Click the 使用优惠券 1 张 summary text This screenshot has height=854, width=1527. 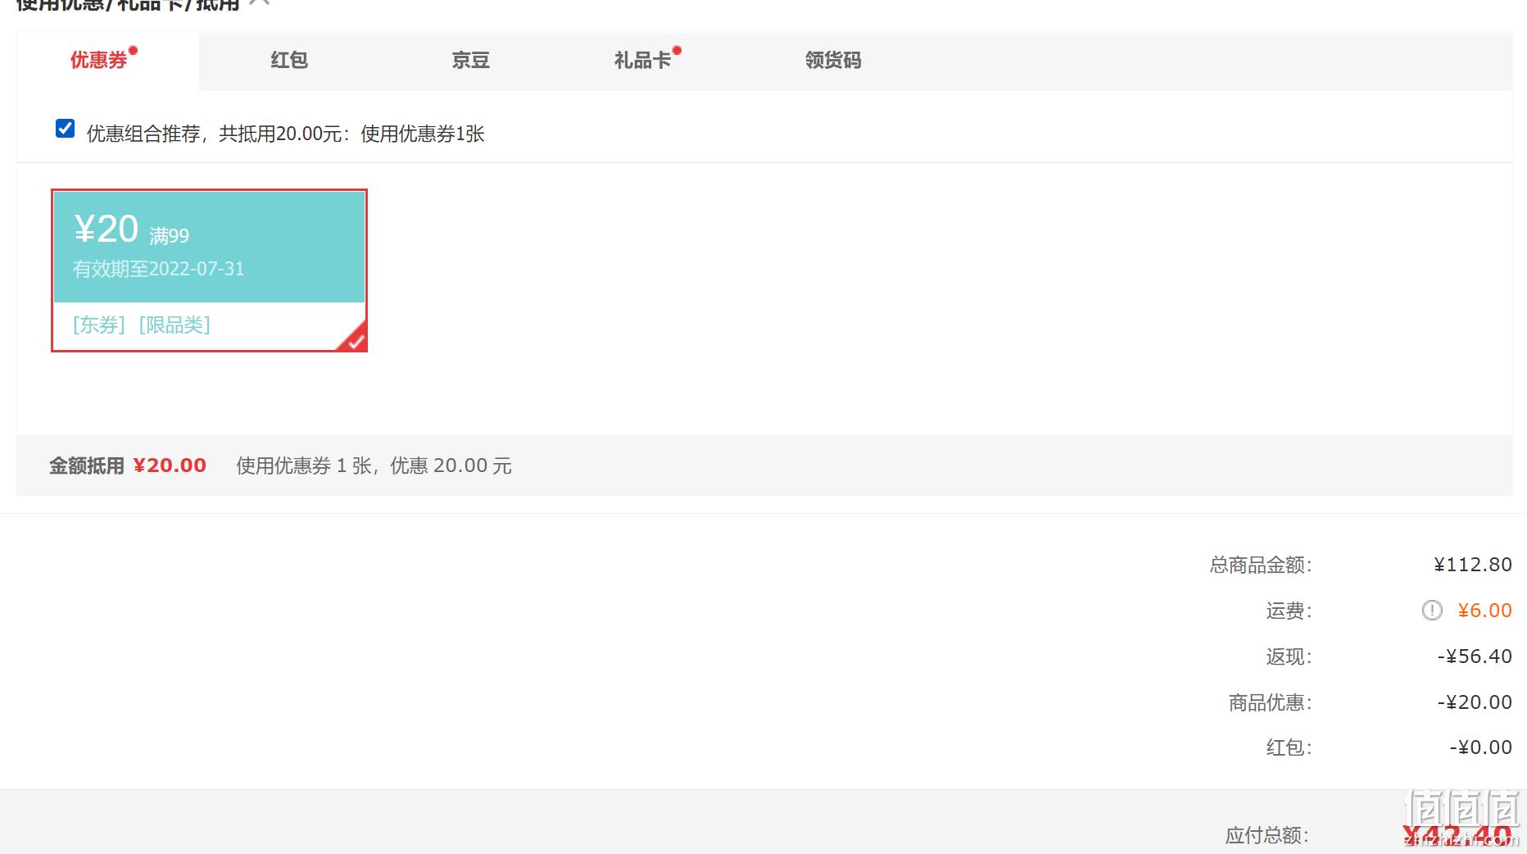point(374,466)
